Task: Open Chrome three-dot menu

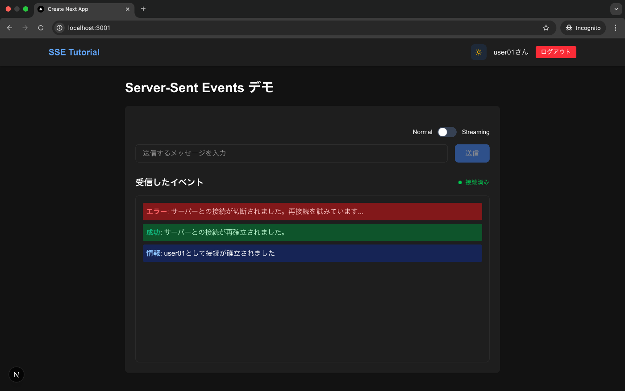Action: point(616,28)
